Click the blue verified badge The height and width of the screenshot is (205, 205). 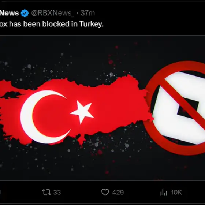coord(25,13)
